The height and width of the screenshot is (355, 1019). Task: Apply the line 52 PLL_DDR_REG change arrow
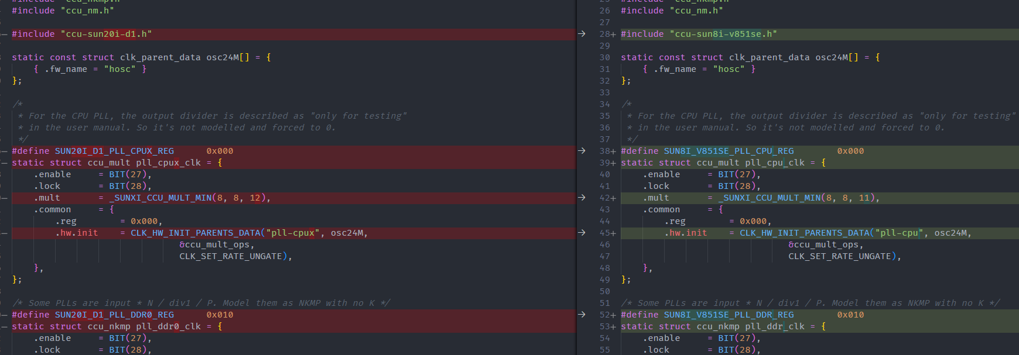[582, 315]
